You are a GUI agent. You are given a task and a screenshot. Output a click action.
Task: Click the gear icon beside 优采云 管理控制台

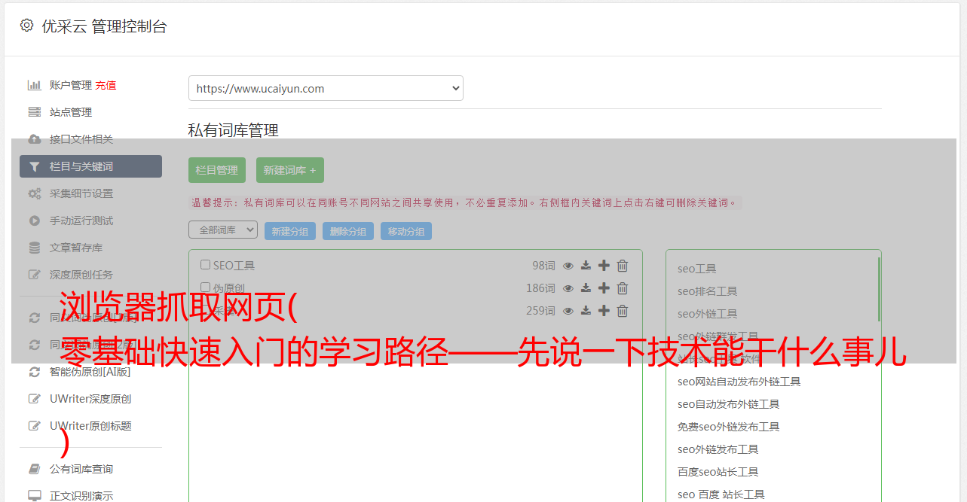[x=27, y=26]
